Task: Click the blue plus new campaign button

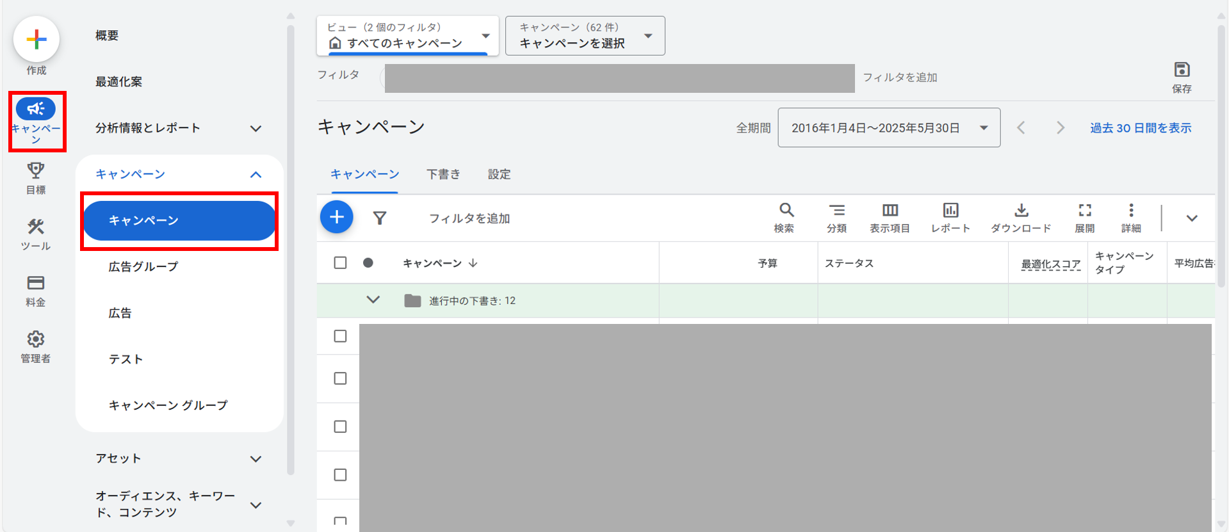Action: click(337, 218)
